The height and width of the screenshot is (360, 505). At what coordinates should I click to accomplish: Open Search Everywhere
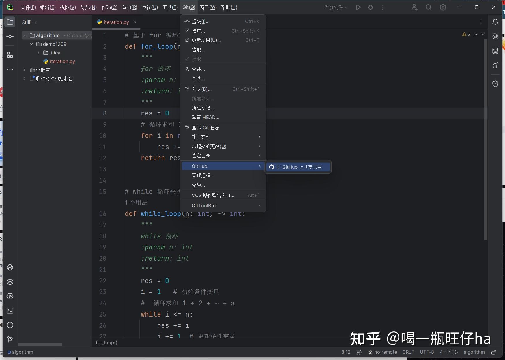click(429, 7)
